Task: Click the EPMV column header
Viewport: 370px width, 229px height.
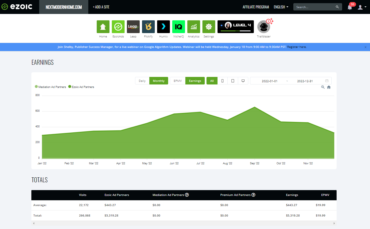Action: click(x=325, y=195)
